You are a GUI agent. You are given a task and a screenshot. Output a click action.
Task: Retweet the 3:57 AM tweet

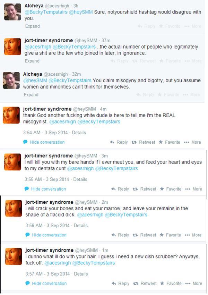136,284
